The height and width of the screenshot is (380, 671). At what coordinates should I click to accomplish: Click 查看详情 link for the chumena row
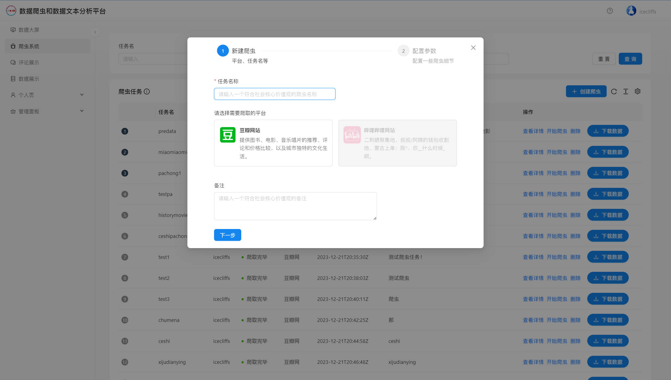[x=533, y=320]
